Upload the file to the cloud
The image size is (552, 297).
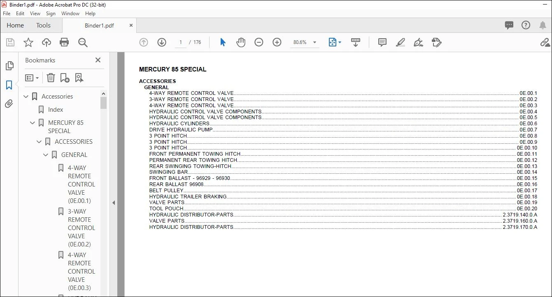[x=47, y=42]
